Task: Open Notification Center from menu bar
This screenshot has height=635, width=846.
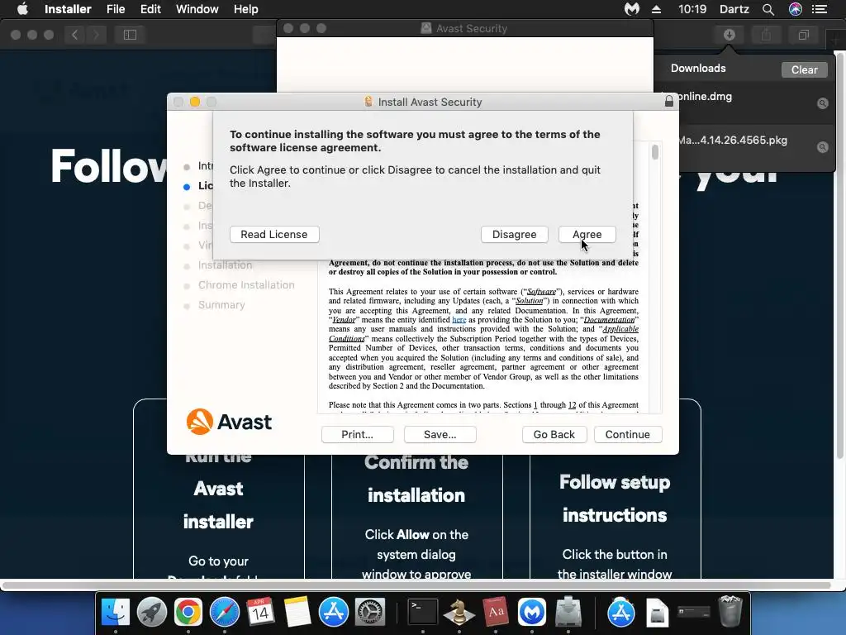Action: [820, 9]
